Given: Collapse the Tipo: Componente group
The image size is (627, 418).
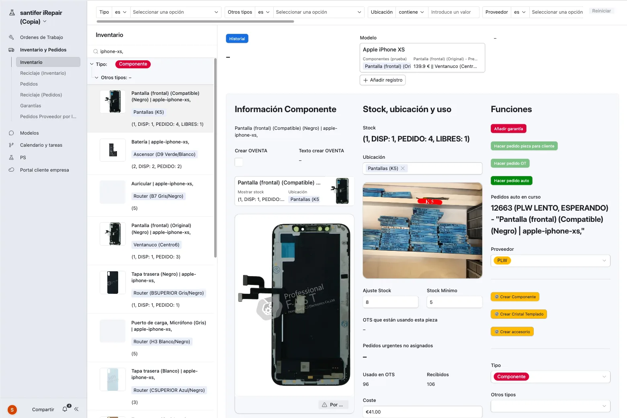Looking at the screenshot, I should point(92,64).
